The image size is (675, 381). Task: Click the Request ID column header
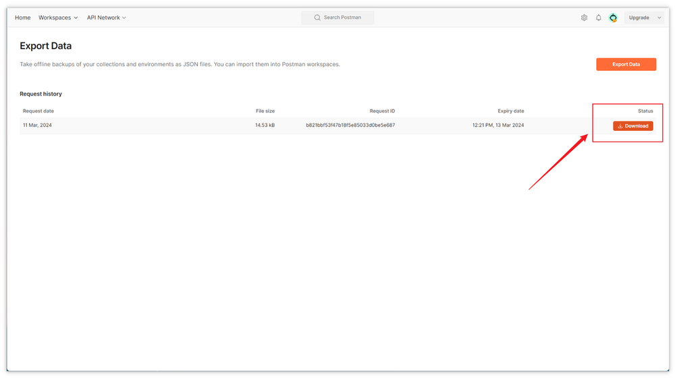tap(382, 111)
